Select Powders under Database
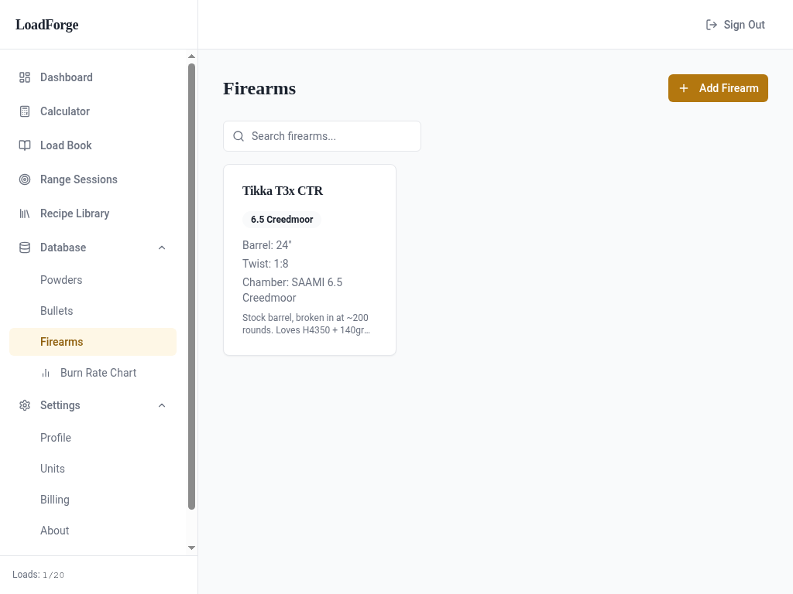793x594 pixels. coord(93,280)
